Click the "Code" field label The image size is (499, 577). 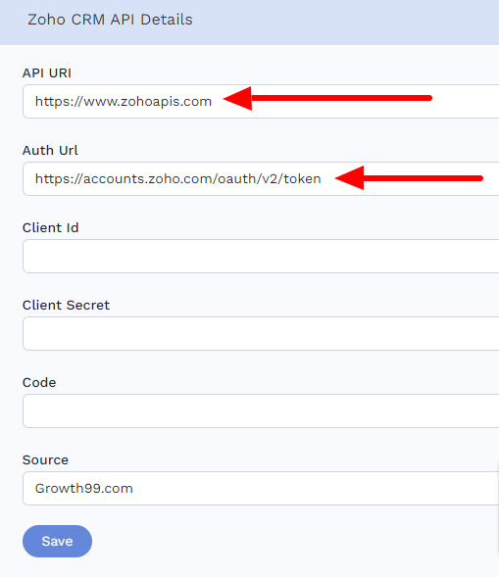tap(39, 382)
